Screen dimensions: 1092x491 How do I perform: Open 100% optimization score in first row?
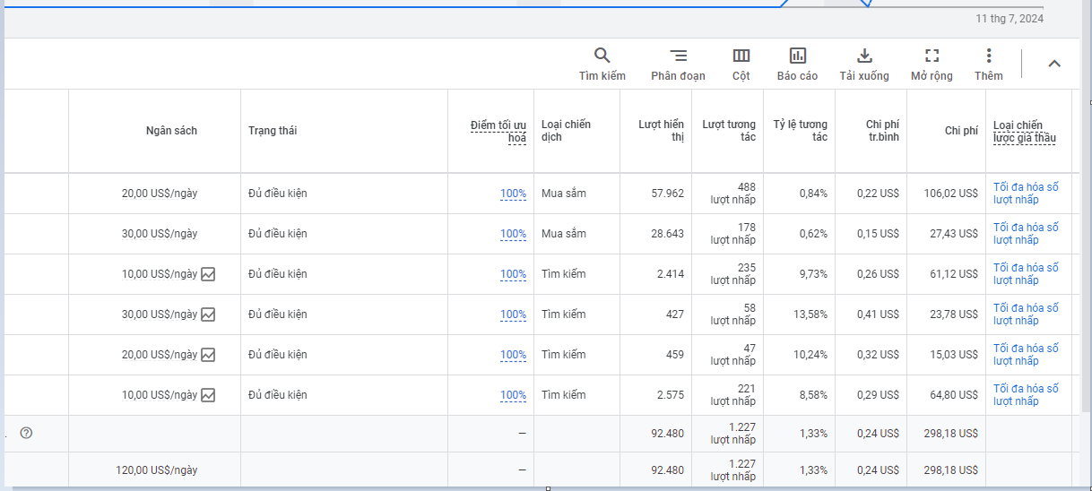(513, 194)
